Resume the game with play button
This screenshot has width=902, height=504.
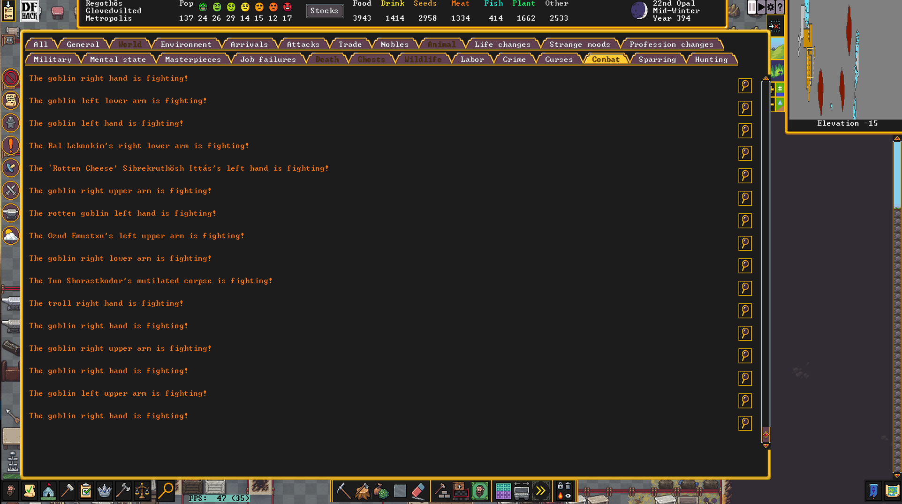pos(761,7)
